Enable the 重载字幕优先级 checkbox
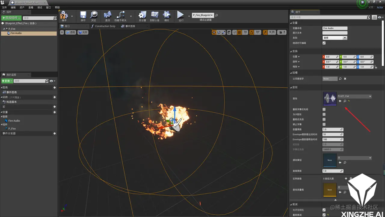This screenshot has width=385, height=217. [x=324, y=109]
